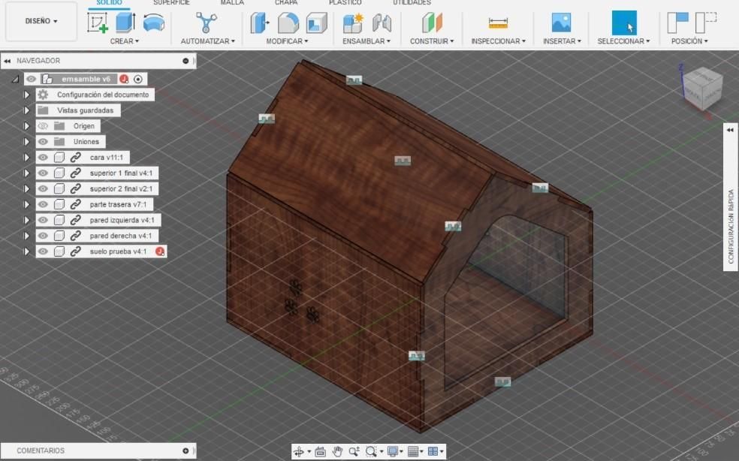Image resolution: width=739 pixels, height=461 pixels.
Task: Expand Vistas guardadas node
Action: pyautogui.click(x=26, y=110)
